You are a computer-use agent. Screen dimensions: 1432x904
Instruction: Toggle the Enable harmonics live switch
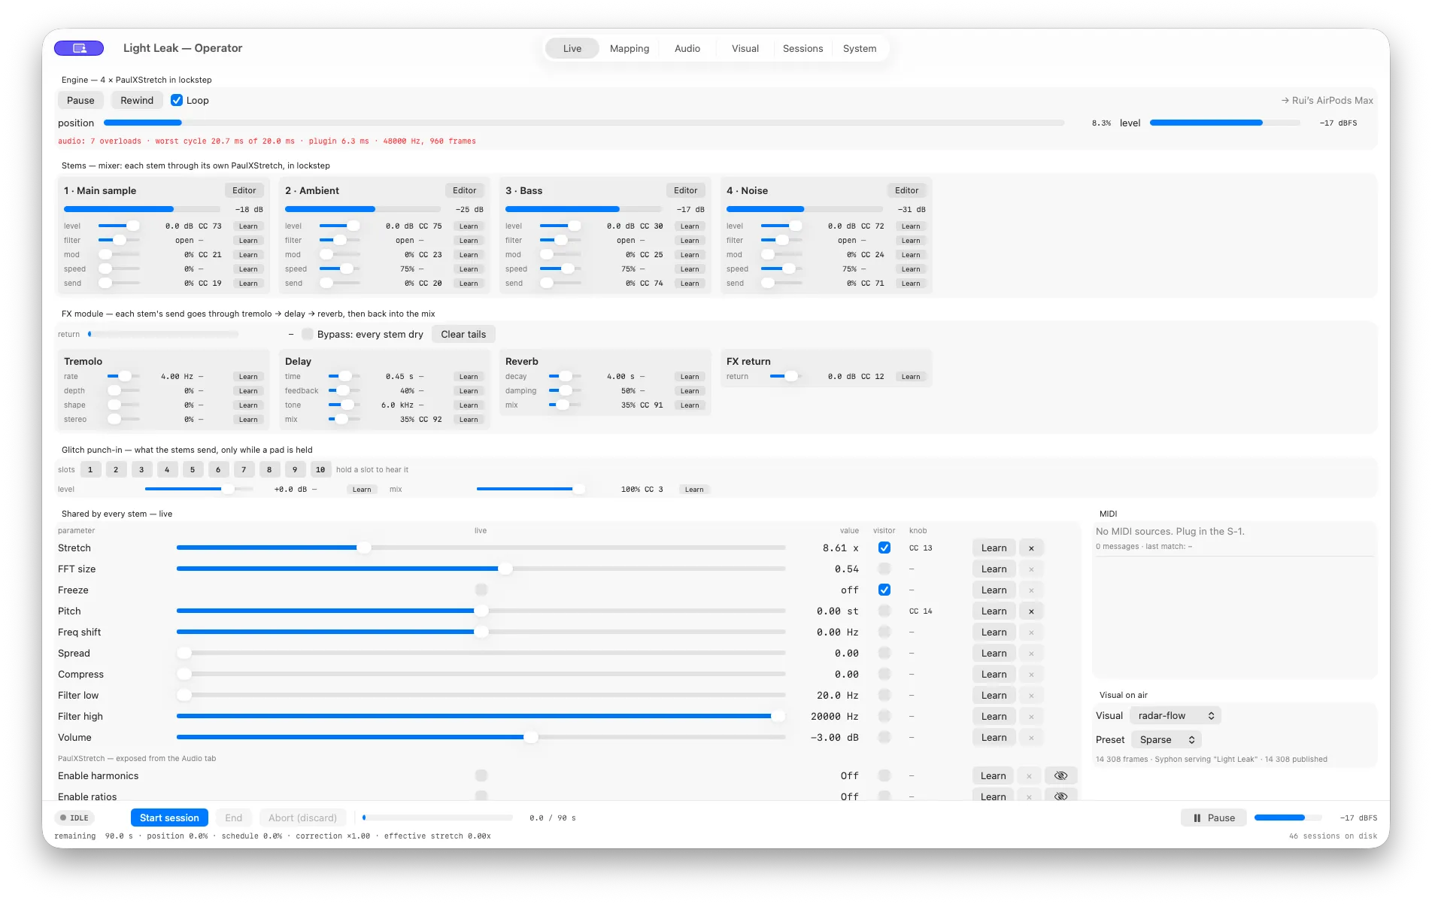[x=481, y=776]
